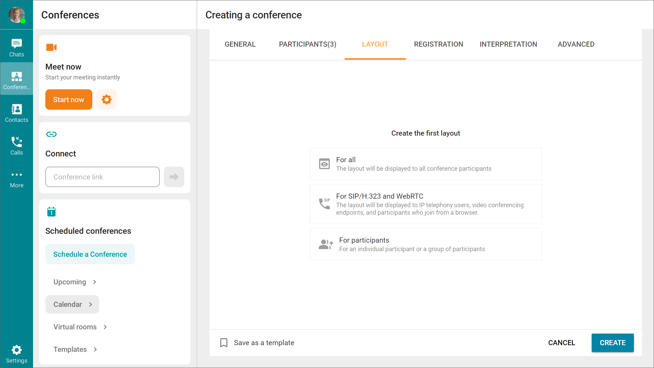Click the add participants icon
Viewport: 654px width, 368px height.
pyautogui.click(x=326, y=244)
